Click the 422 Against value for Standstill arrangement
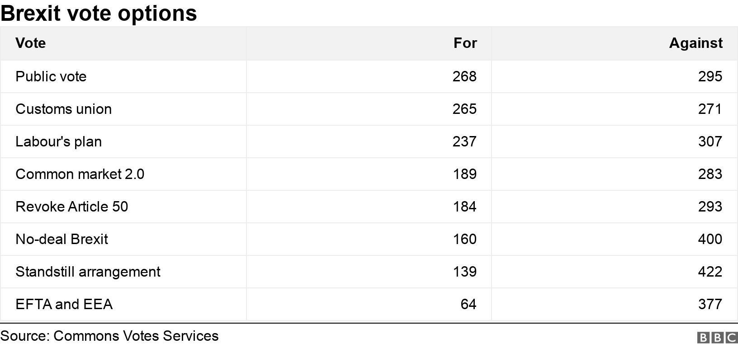Viewport: 738px width, 348px height. click(x=710, y=272)
